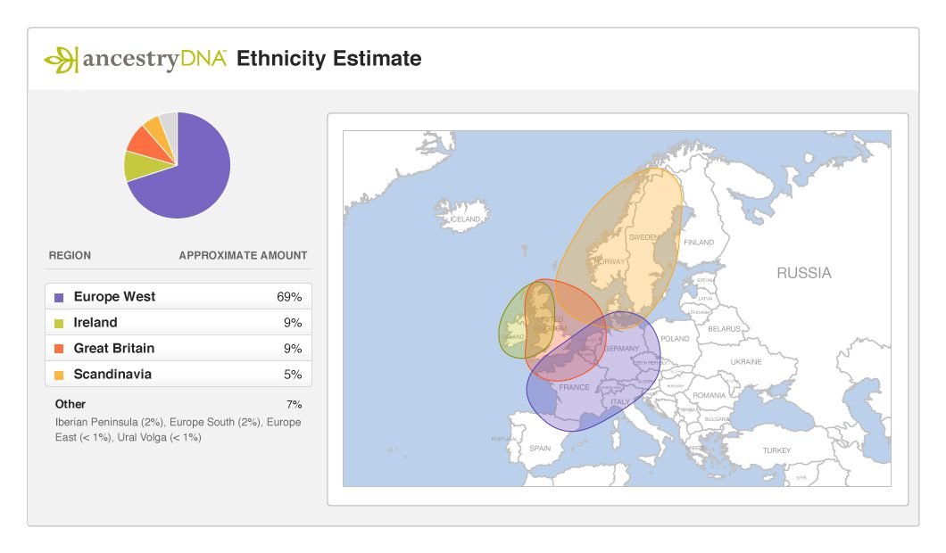Select the Europe West row
The image size is (946, 553).
pos(178,297)
